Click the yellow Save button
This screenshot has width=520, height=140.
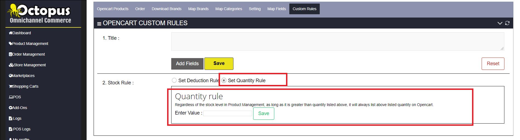point(219,64)
